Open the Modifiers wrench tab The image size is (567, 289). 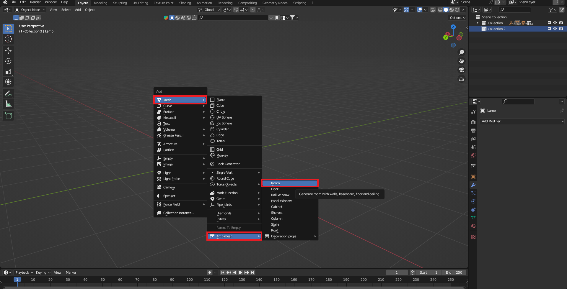(473, 185)
